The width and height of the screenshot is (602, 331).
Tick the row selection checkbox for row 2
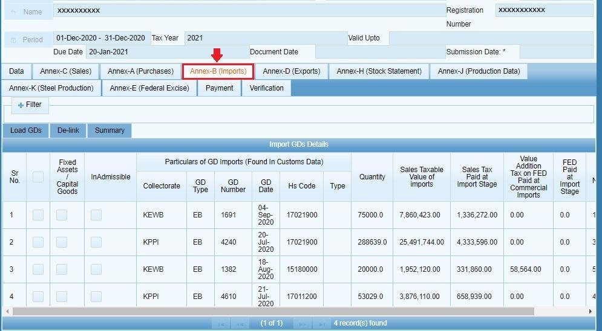click(38, 242)
